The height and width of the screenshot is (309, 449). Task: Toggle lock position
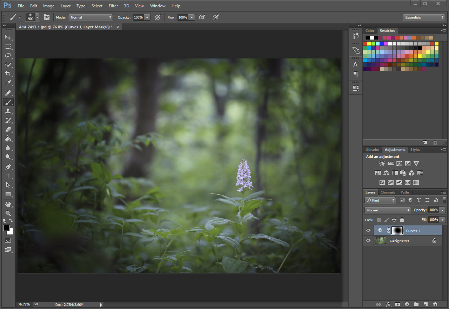tap(394, 220)
